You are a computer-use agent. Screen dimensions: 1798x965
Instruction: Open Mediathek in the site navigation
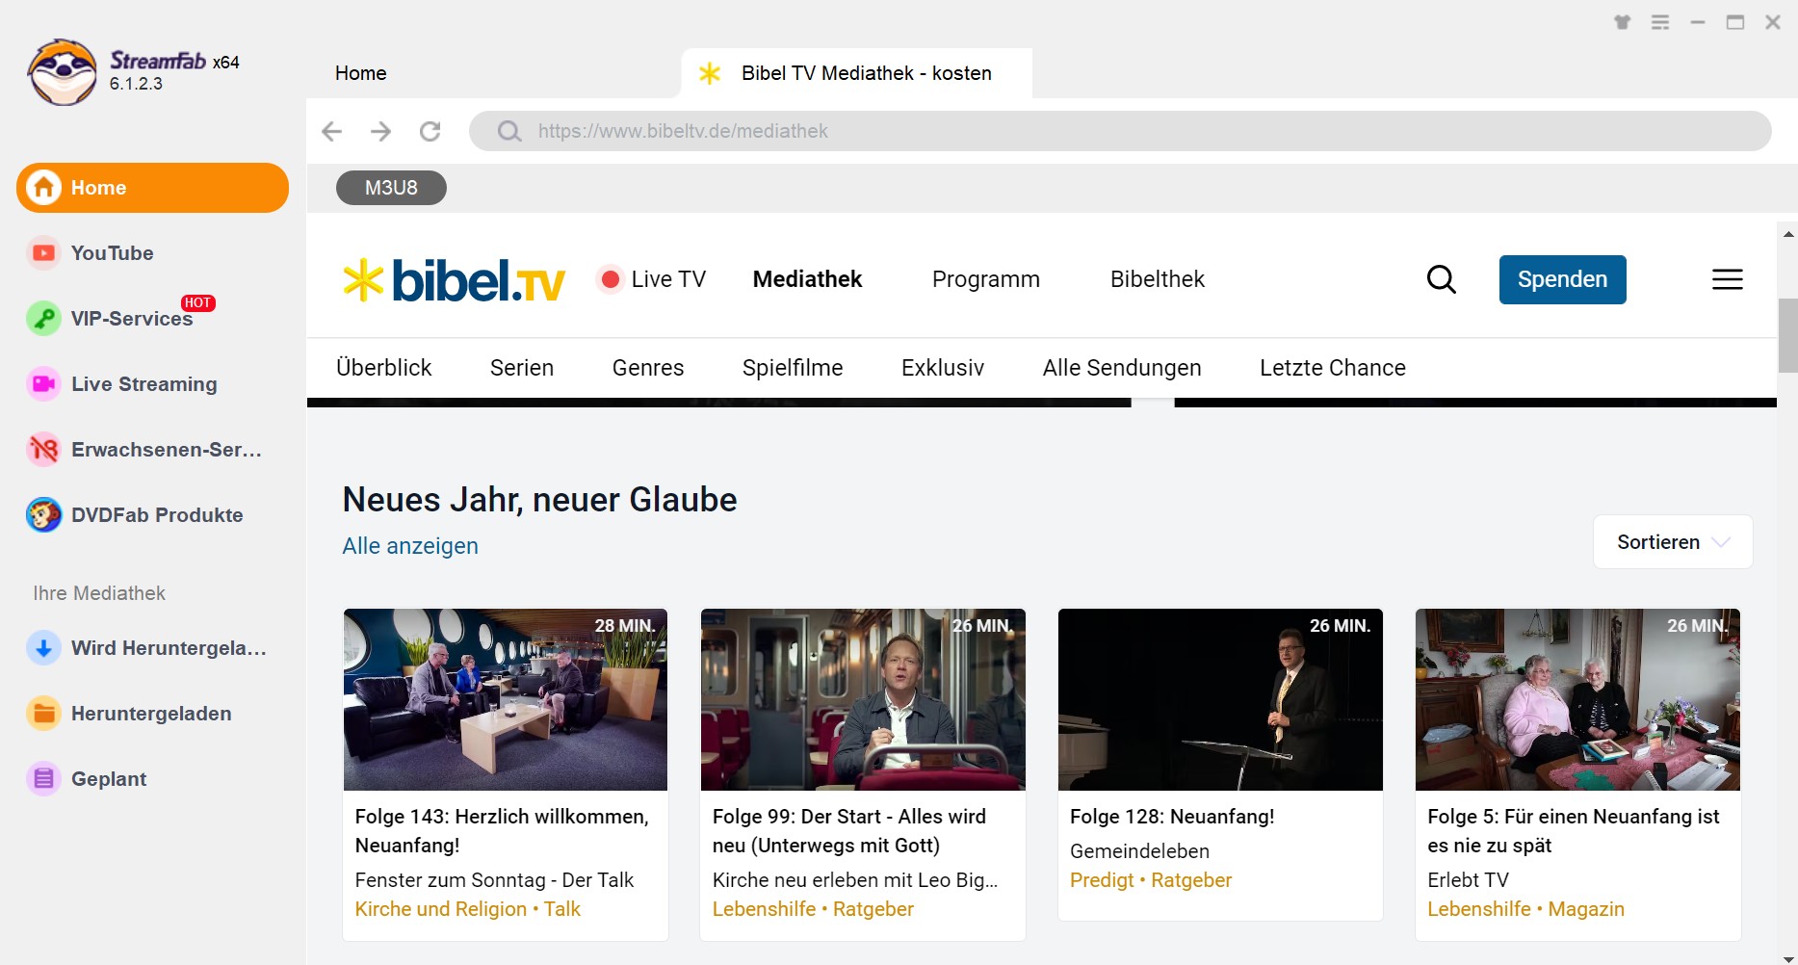pos(807,279)
